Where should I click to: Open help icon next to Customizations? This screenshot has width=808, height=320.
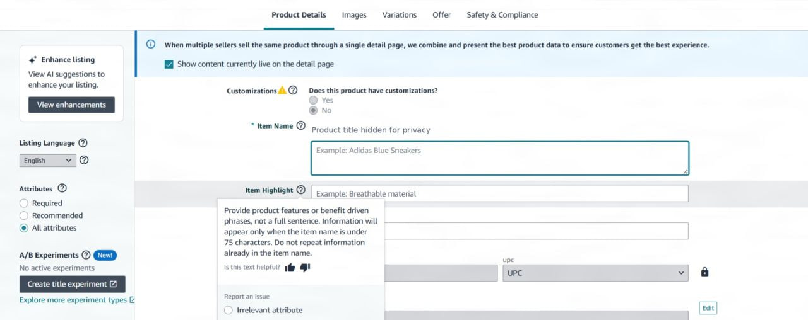click(293, 91)
